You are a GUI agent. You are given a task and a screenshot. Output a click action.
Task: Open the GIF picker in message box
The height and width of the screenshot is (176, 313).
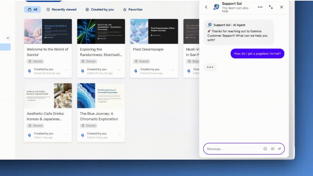tap(273, 149)
